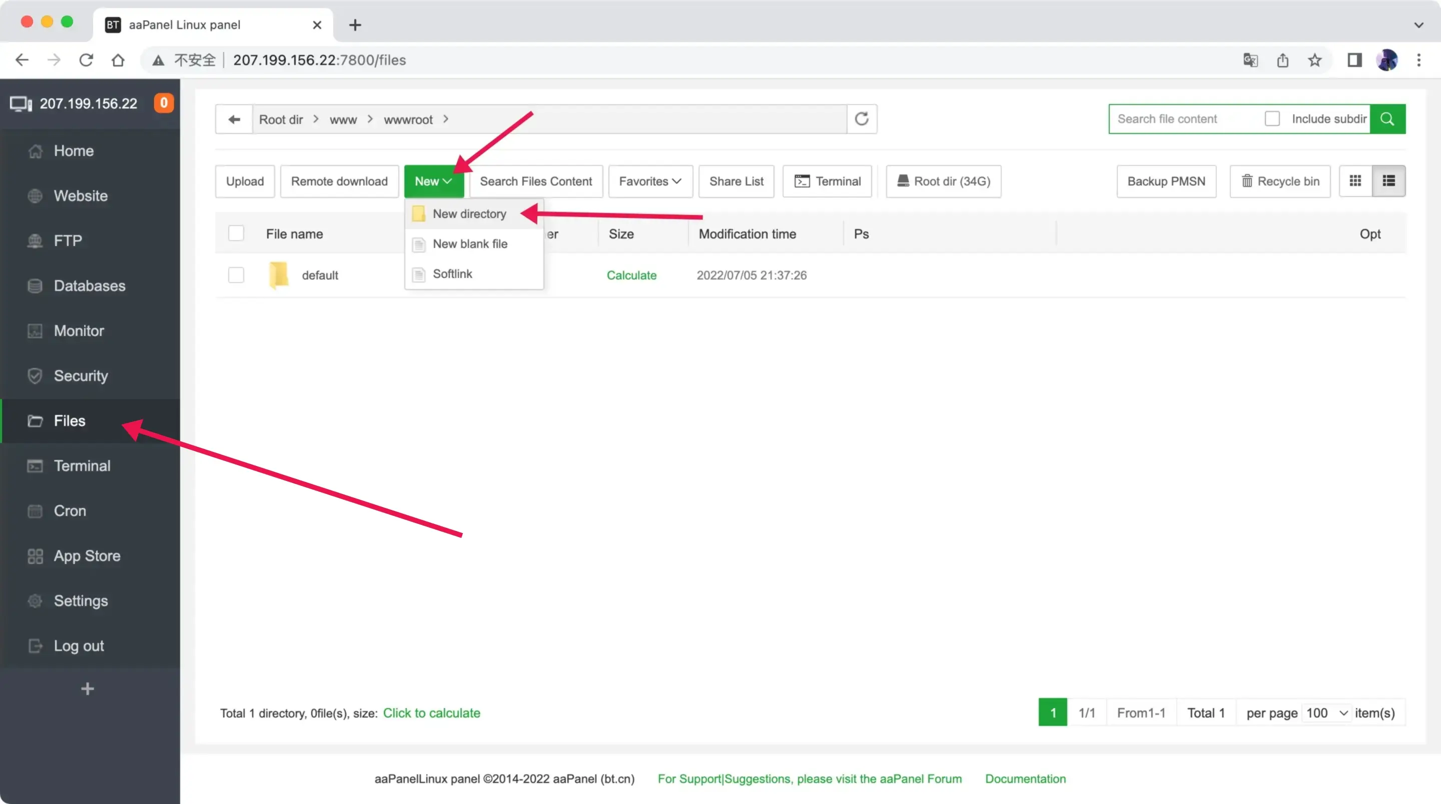This screenshot has width=1441, height=804.
Task: Toggle the Include subdir checkbox
Action: click(1272, 118)
